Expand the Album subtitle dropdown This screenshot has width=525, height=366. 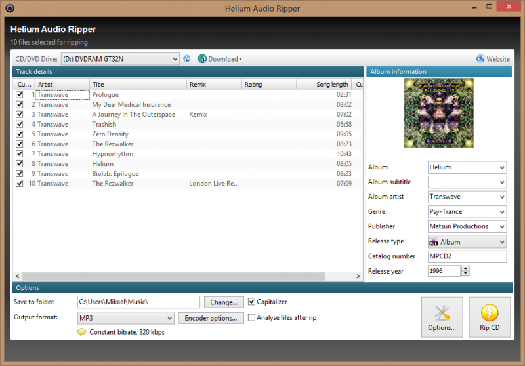pyautogui.click(x=502, y=182)
